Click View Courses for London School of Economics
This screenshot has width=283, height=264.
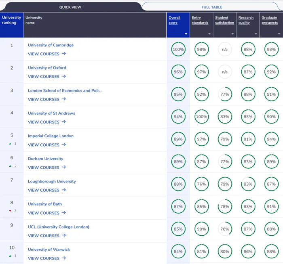pos(47,99)
